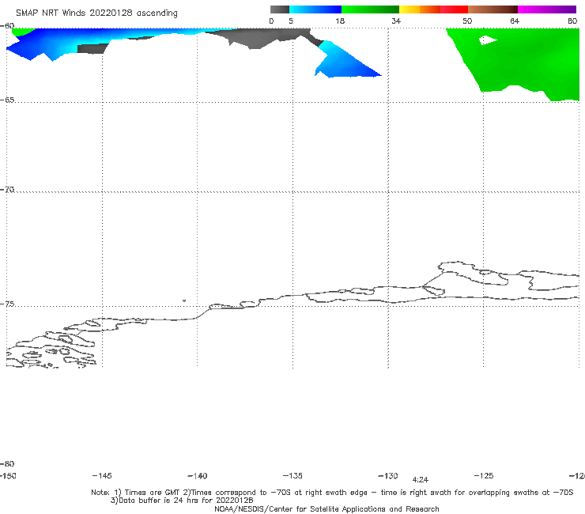Click the latitude label '-65'
Viewport: 585px width, 514px height.
(x=7, y=100)
